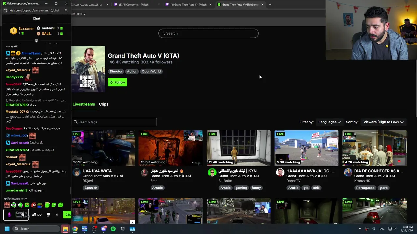Click the Windows Start button

click(x=7, y=229)
